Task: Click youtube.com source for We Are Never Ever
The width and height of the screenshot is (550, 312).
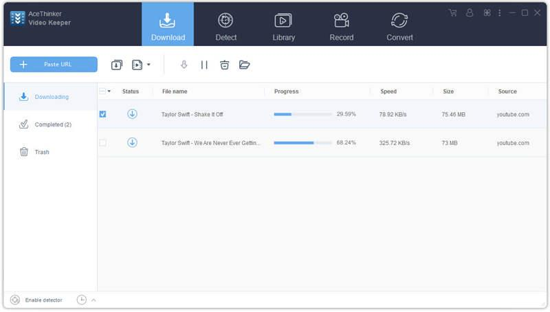Action: point(512,143)
